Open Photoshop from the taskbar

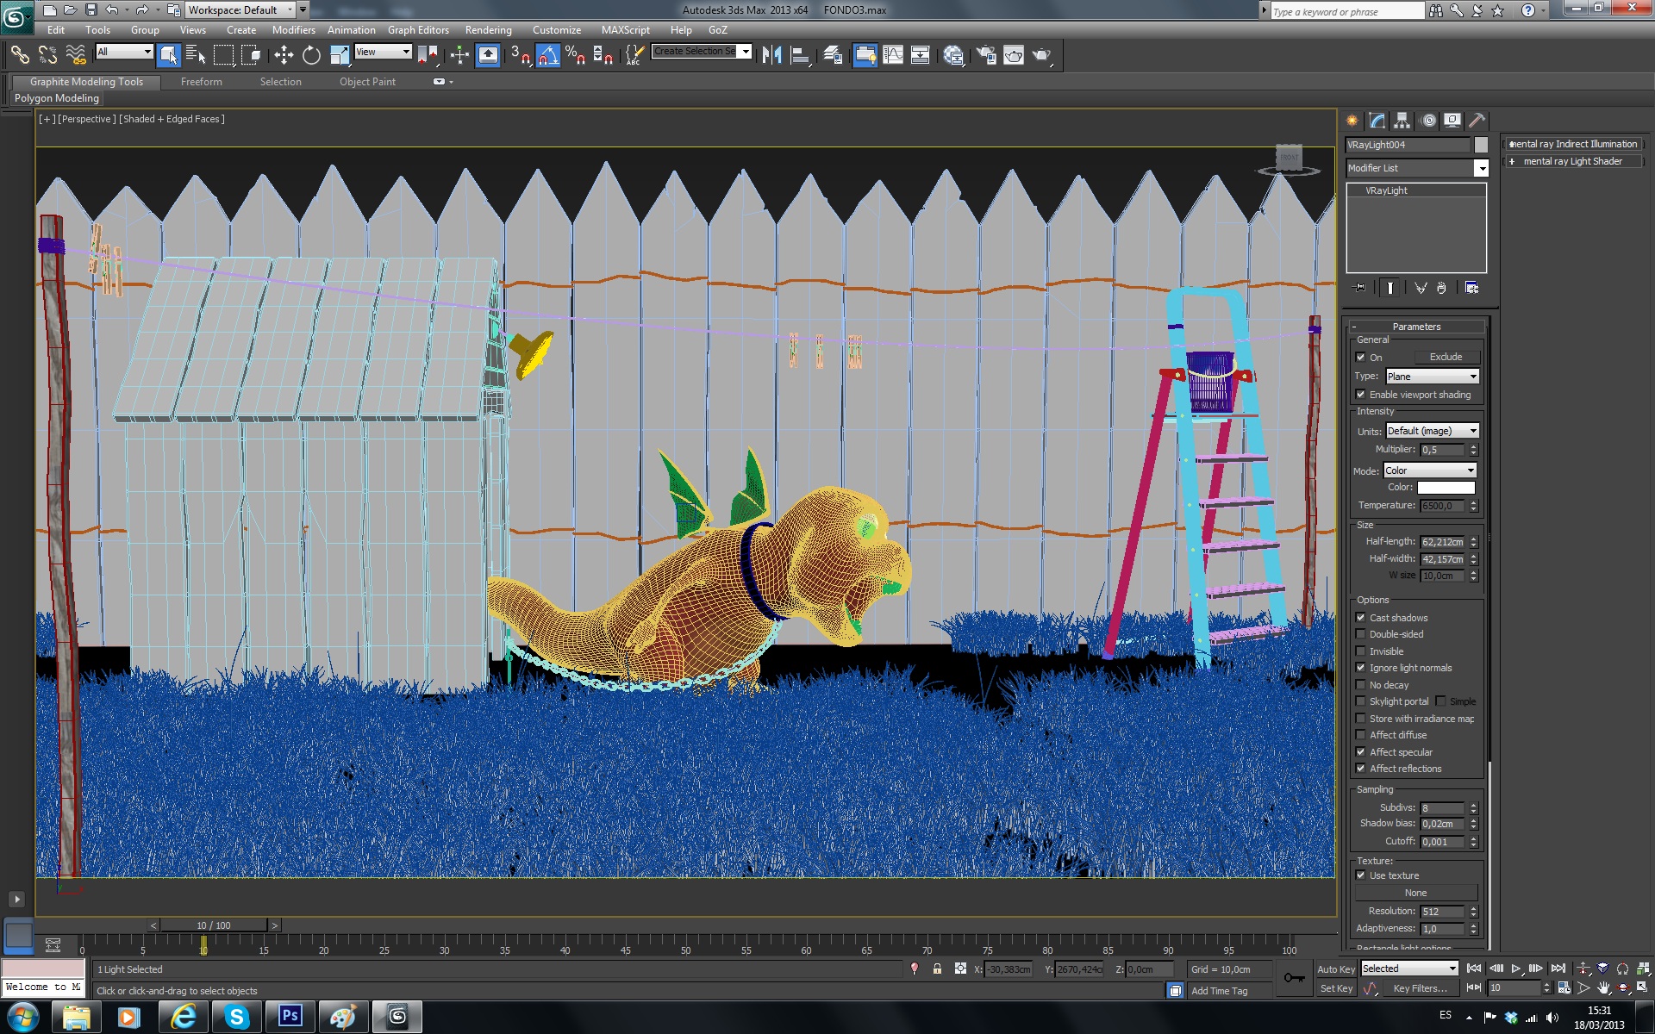(x=290, y=1017)
